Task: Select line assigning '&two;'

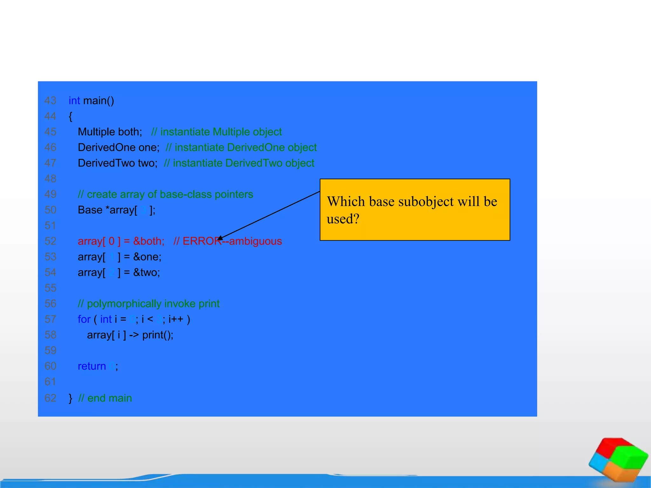Action: point(119,272)
